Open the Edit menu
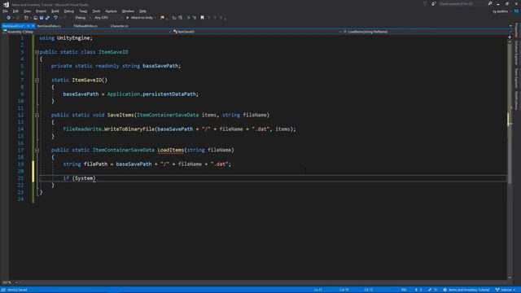Image resolution: width=521 pixels, height=293 pixels. pos(15,11)
